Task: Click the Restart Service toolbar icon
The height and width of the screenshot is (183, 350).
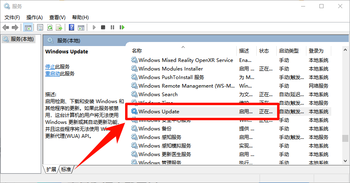Action: pyautogui.click(x=122, y=27)
